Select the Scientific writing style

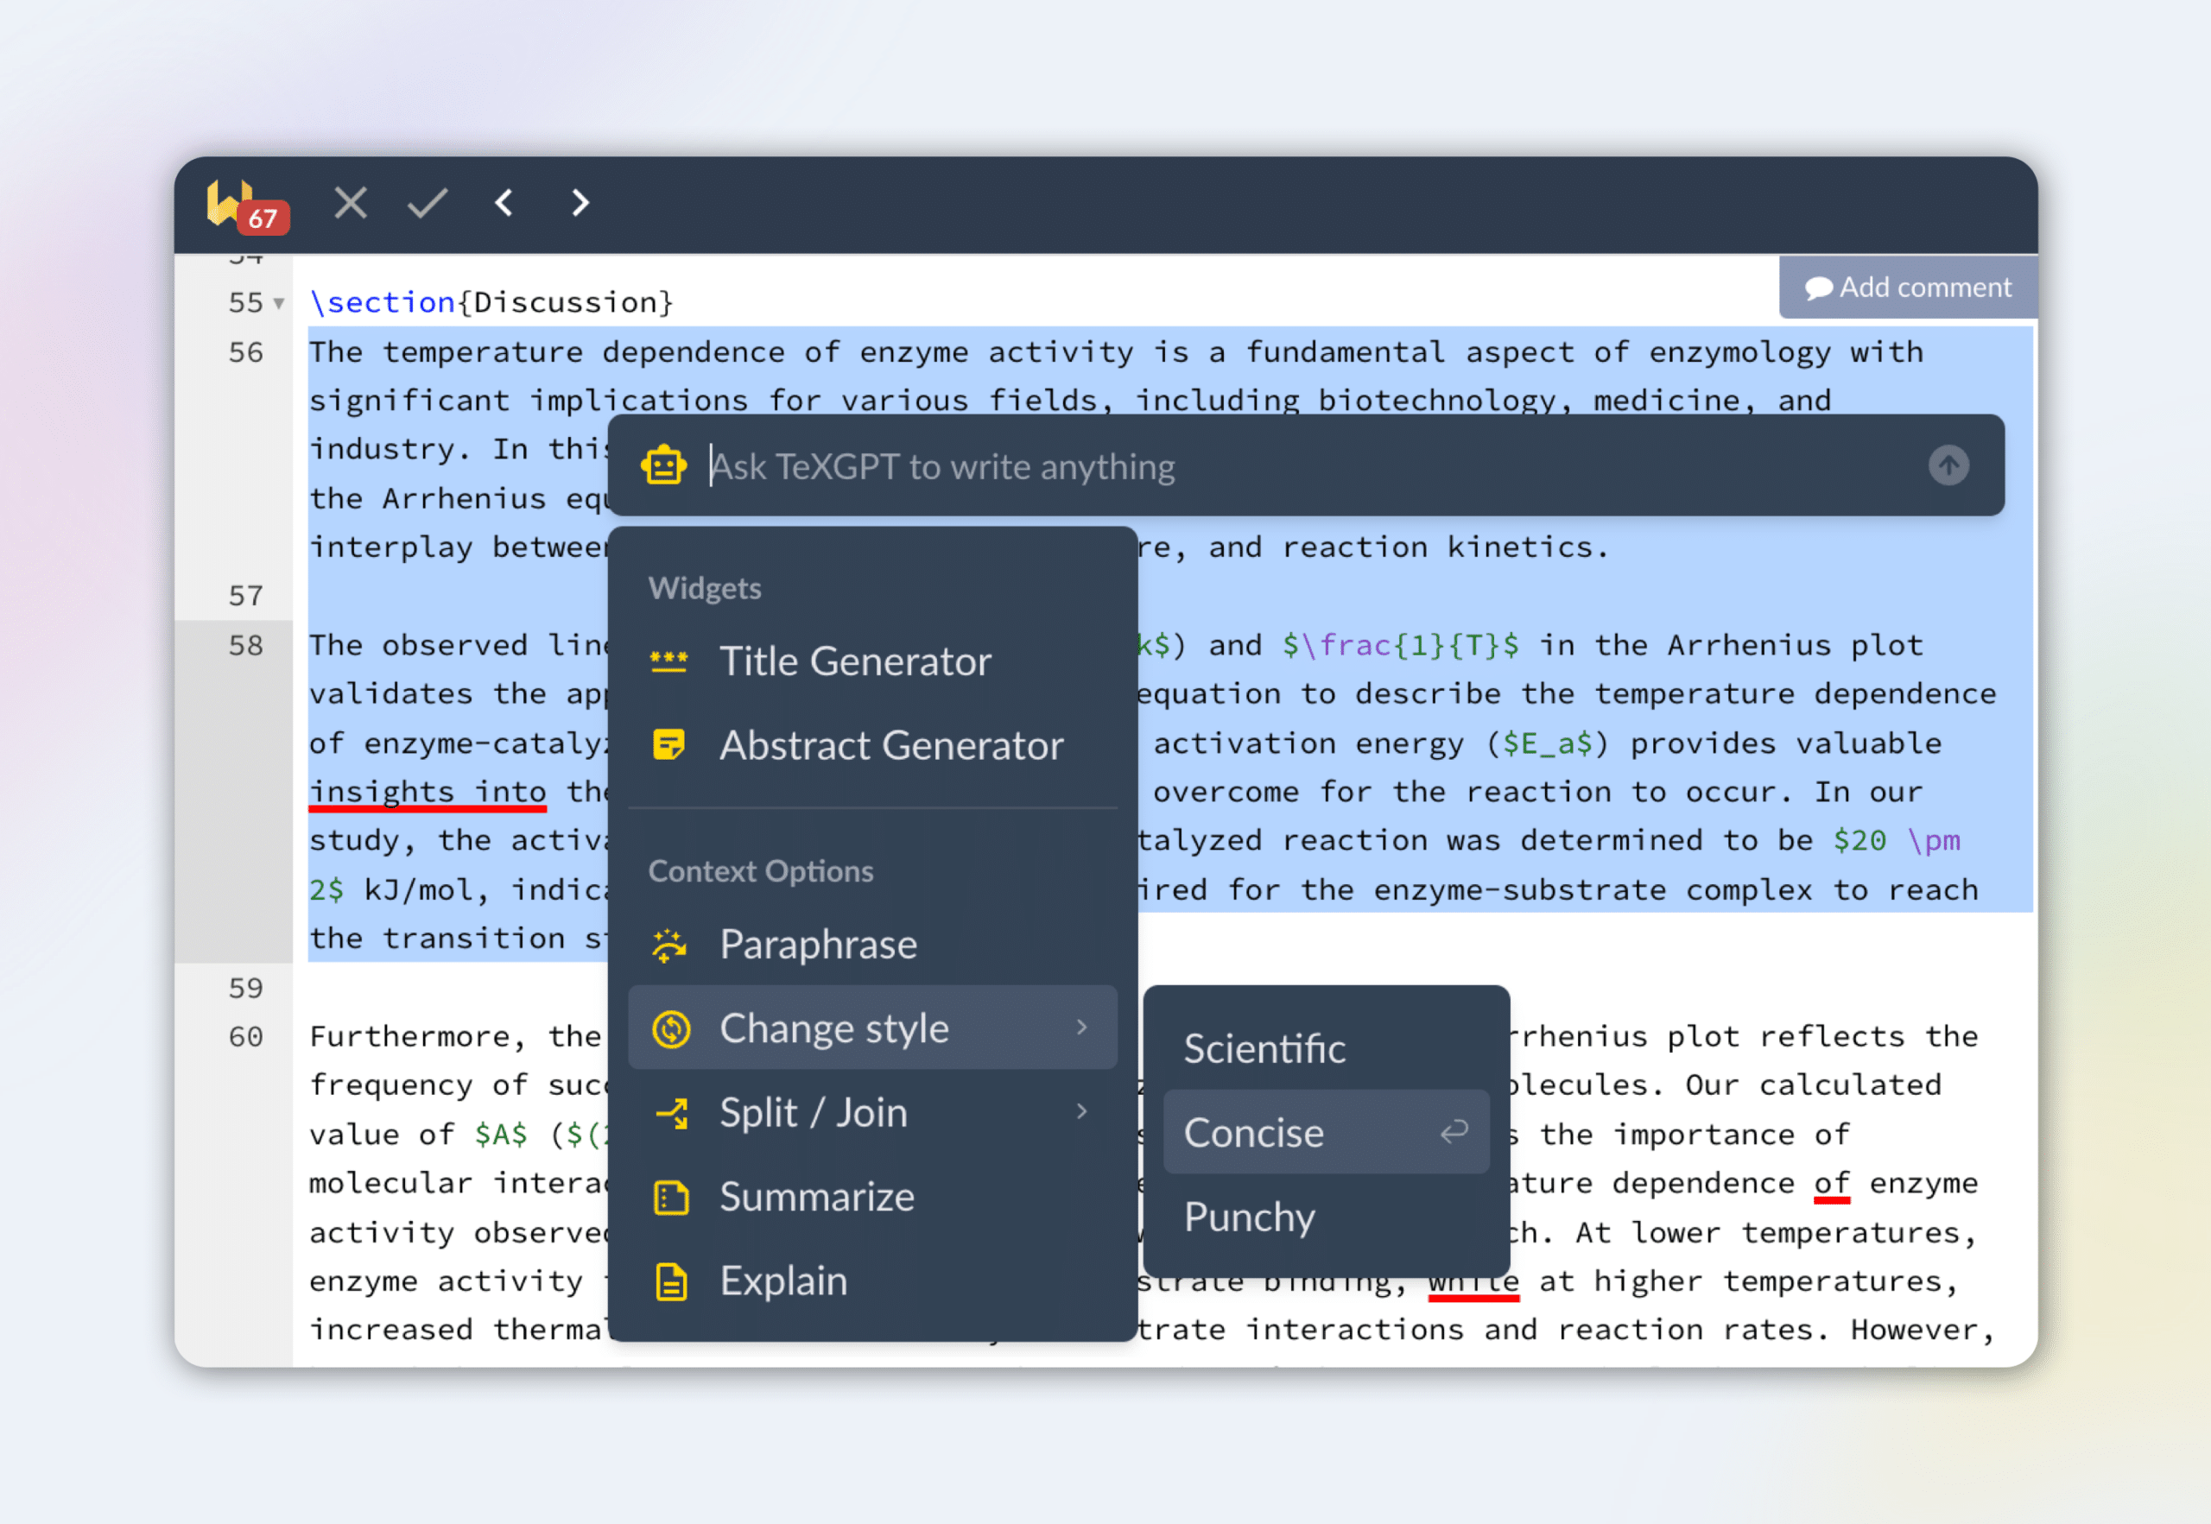click(x=1264, y=1047)
